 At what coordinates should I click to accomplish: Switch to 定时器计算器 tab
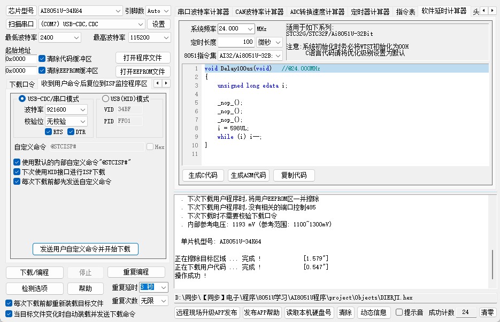pyautogui.click(x=370, y=12)
